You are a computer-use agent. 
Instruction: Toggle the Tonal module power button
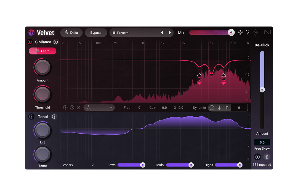31,116
